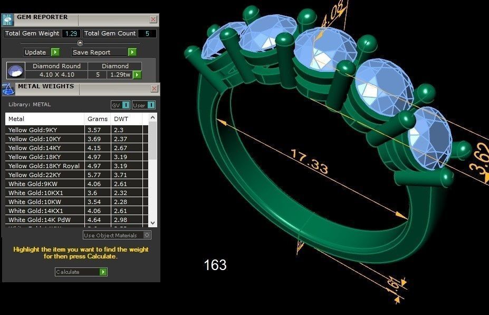Click the round diamond gem thumbnail

coord(16,71)
